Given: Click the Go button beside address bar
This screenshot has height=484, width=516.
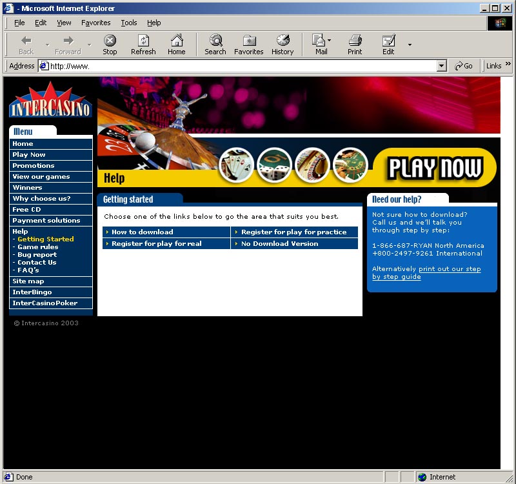Looking at the screenshot, I should [x=464, y=66].
